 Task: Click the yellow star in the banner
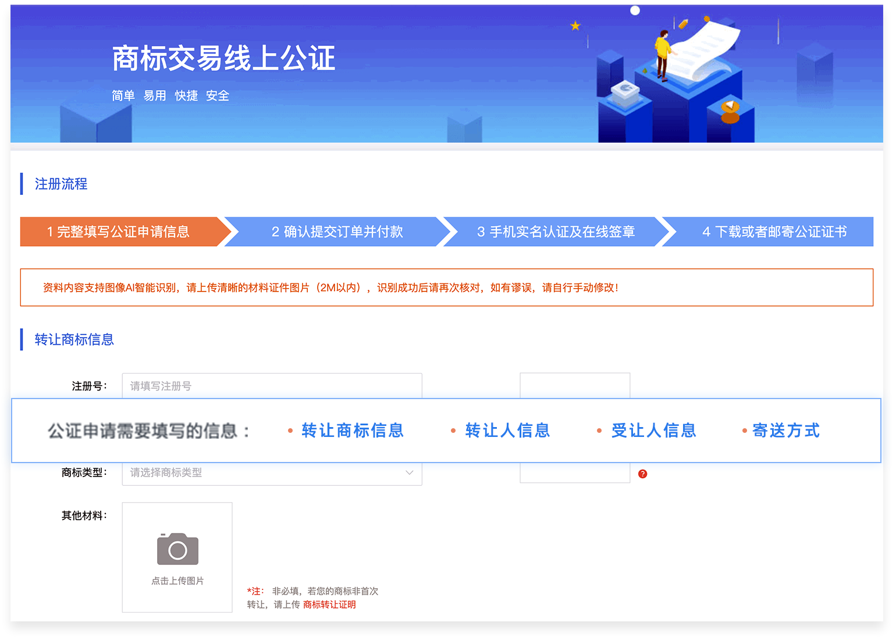click(x=575, y=26)
